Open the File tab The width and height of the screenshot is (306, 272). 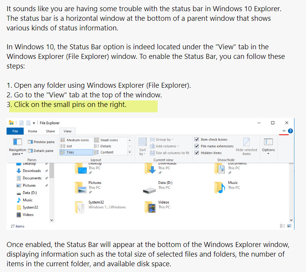pos(15,131)
